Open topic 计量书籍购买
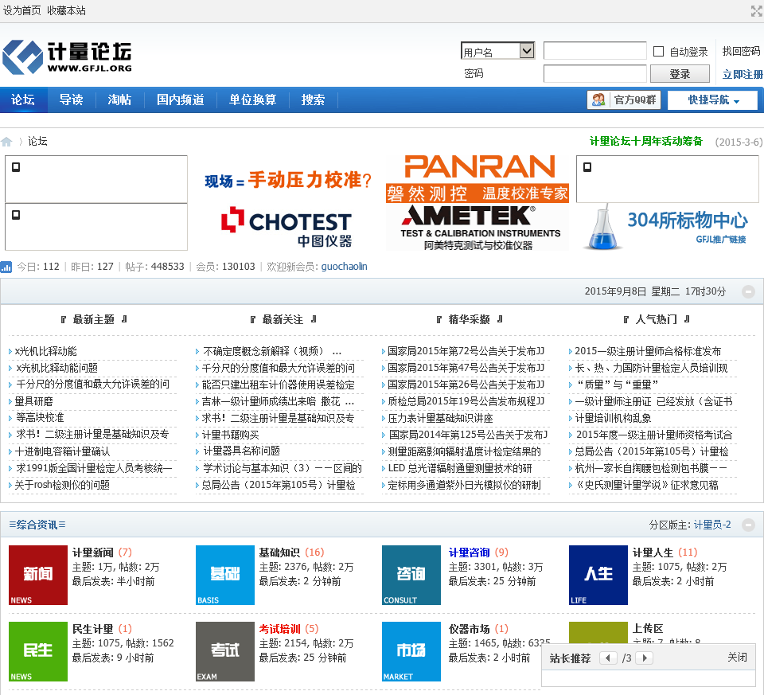Image resolution: width=764 pixels, height=695 pixels. (x=231, y=435)
